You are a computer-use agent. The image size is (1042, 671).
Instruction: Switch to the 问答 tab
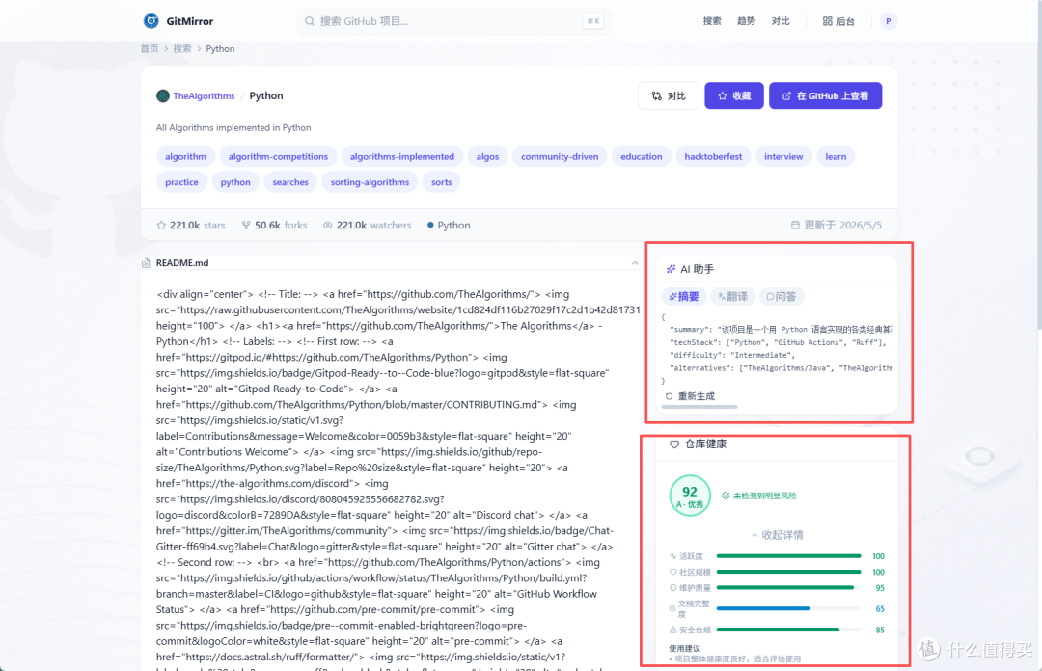coord(781,296)
